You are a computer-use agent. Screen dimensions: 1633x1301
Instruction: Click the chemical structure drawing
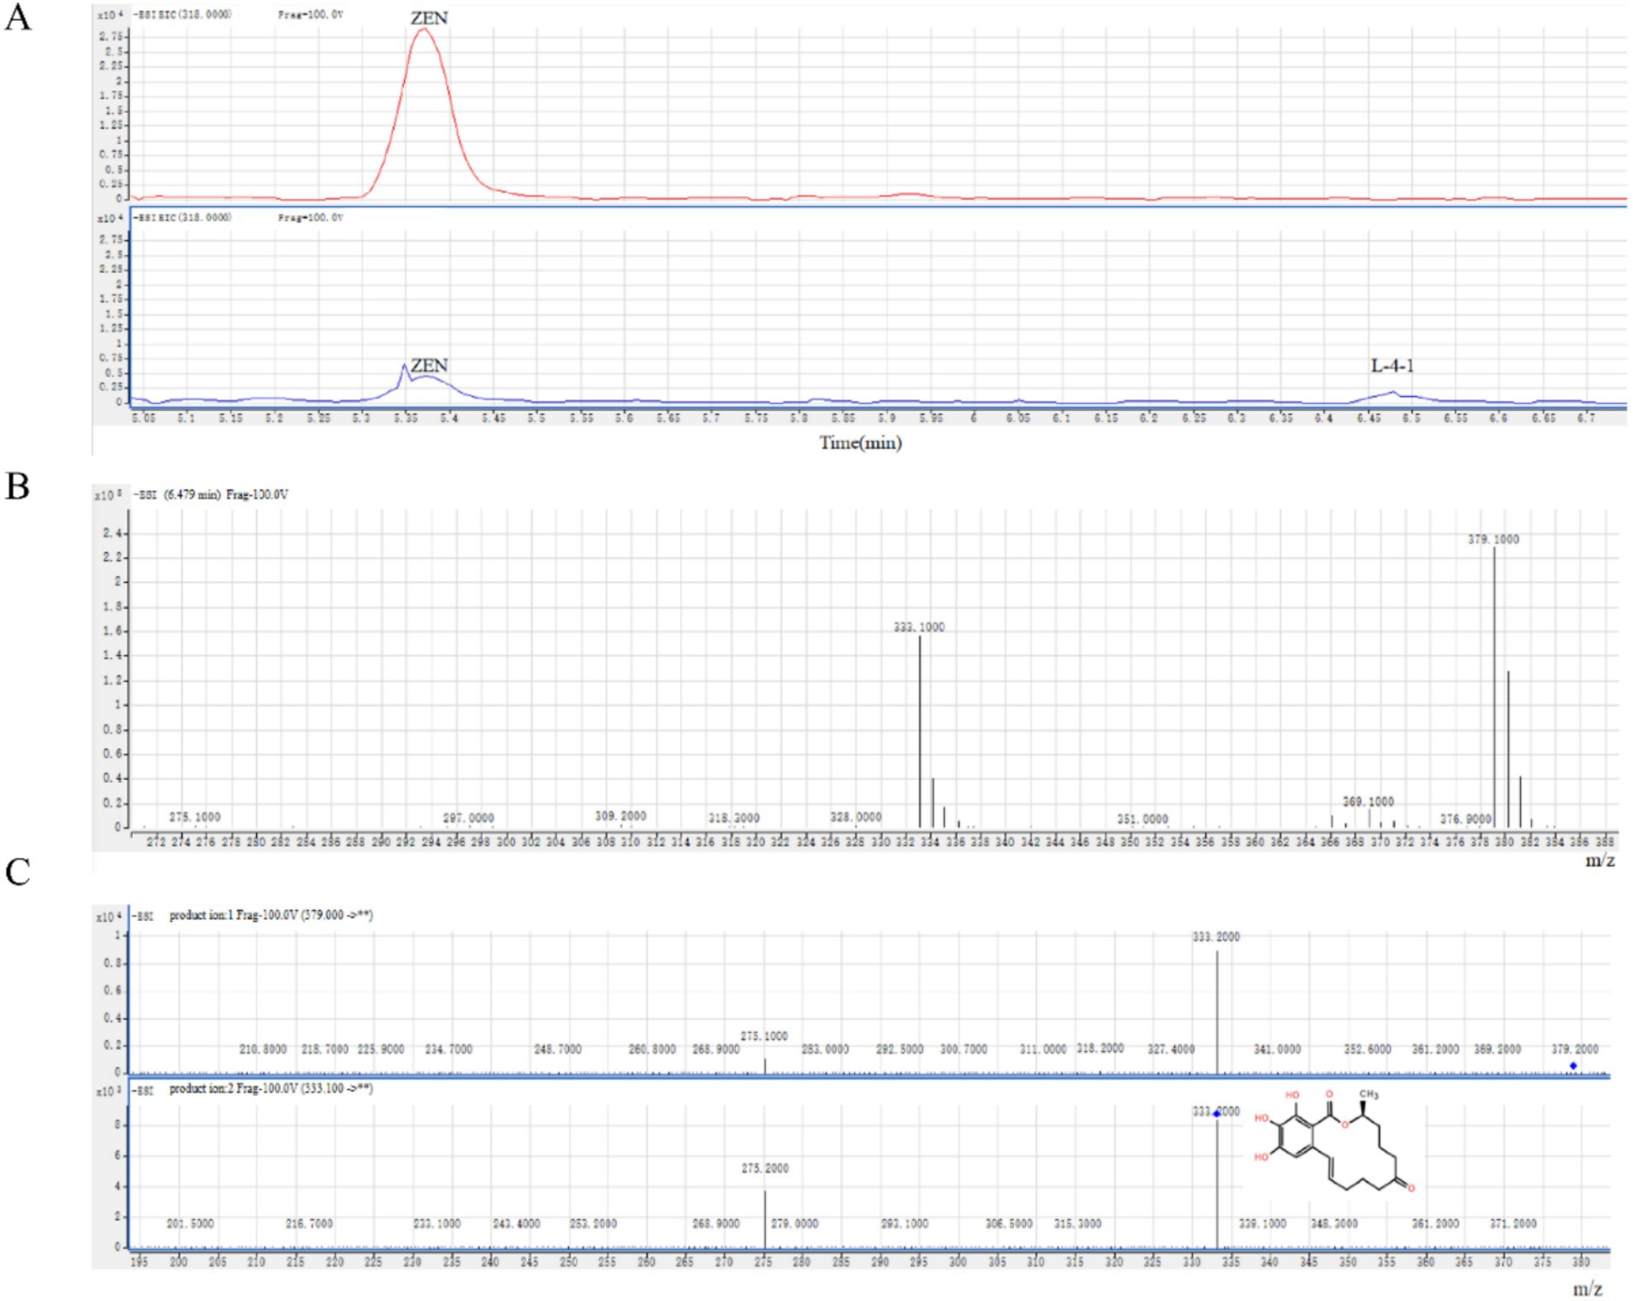[1335, 1142]
